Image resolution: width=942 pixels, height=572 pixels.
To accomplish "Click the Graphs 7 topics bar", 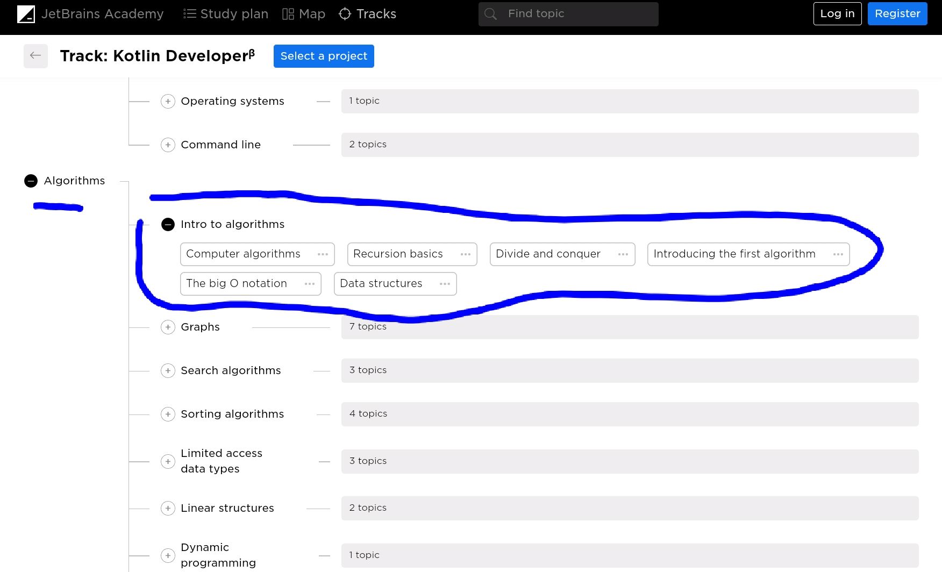I will tap(630, 327).
